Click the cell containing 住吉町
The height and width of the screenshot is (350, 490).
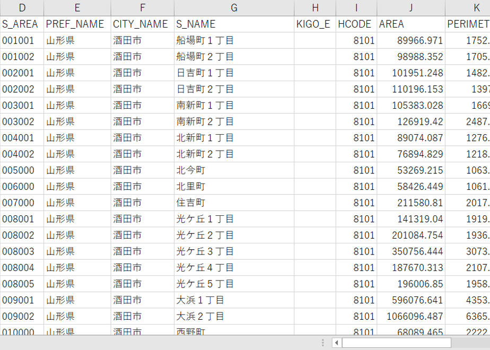(x=234, y=203)
